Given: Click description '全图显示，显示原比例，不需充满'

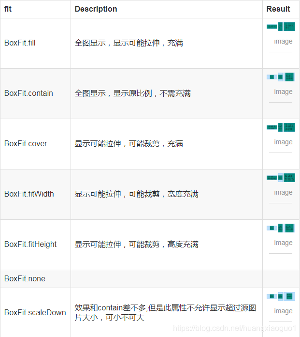Looking at the screenshot, I should (x=132, y=93).
